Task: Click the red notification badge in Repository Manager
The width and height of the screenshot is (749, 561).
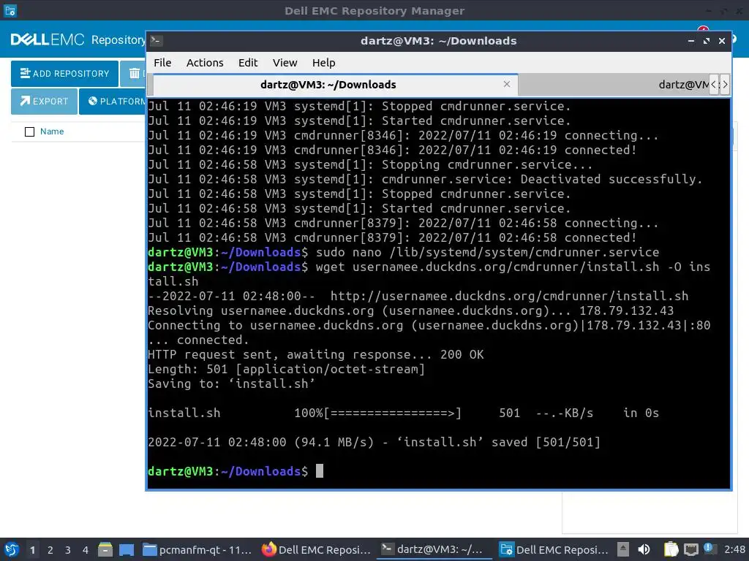Action: tap(703, 29)
